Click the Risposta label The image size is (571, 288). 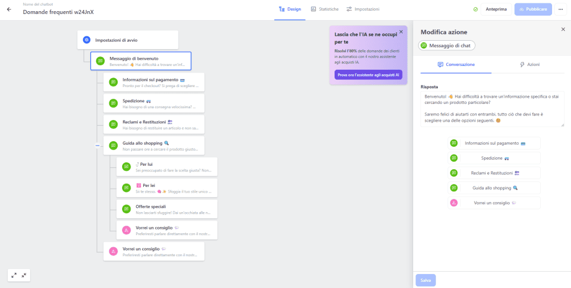point(429,87)
